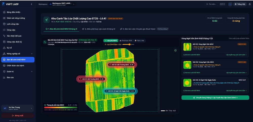Click Đã trích xuất AOI NDVI on AOI-01 card
Viewport: 253px width, 122px height.
pos(192,55)
